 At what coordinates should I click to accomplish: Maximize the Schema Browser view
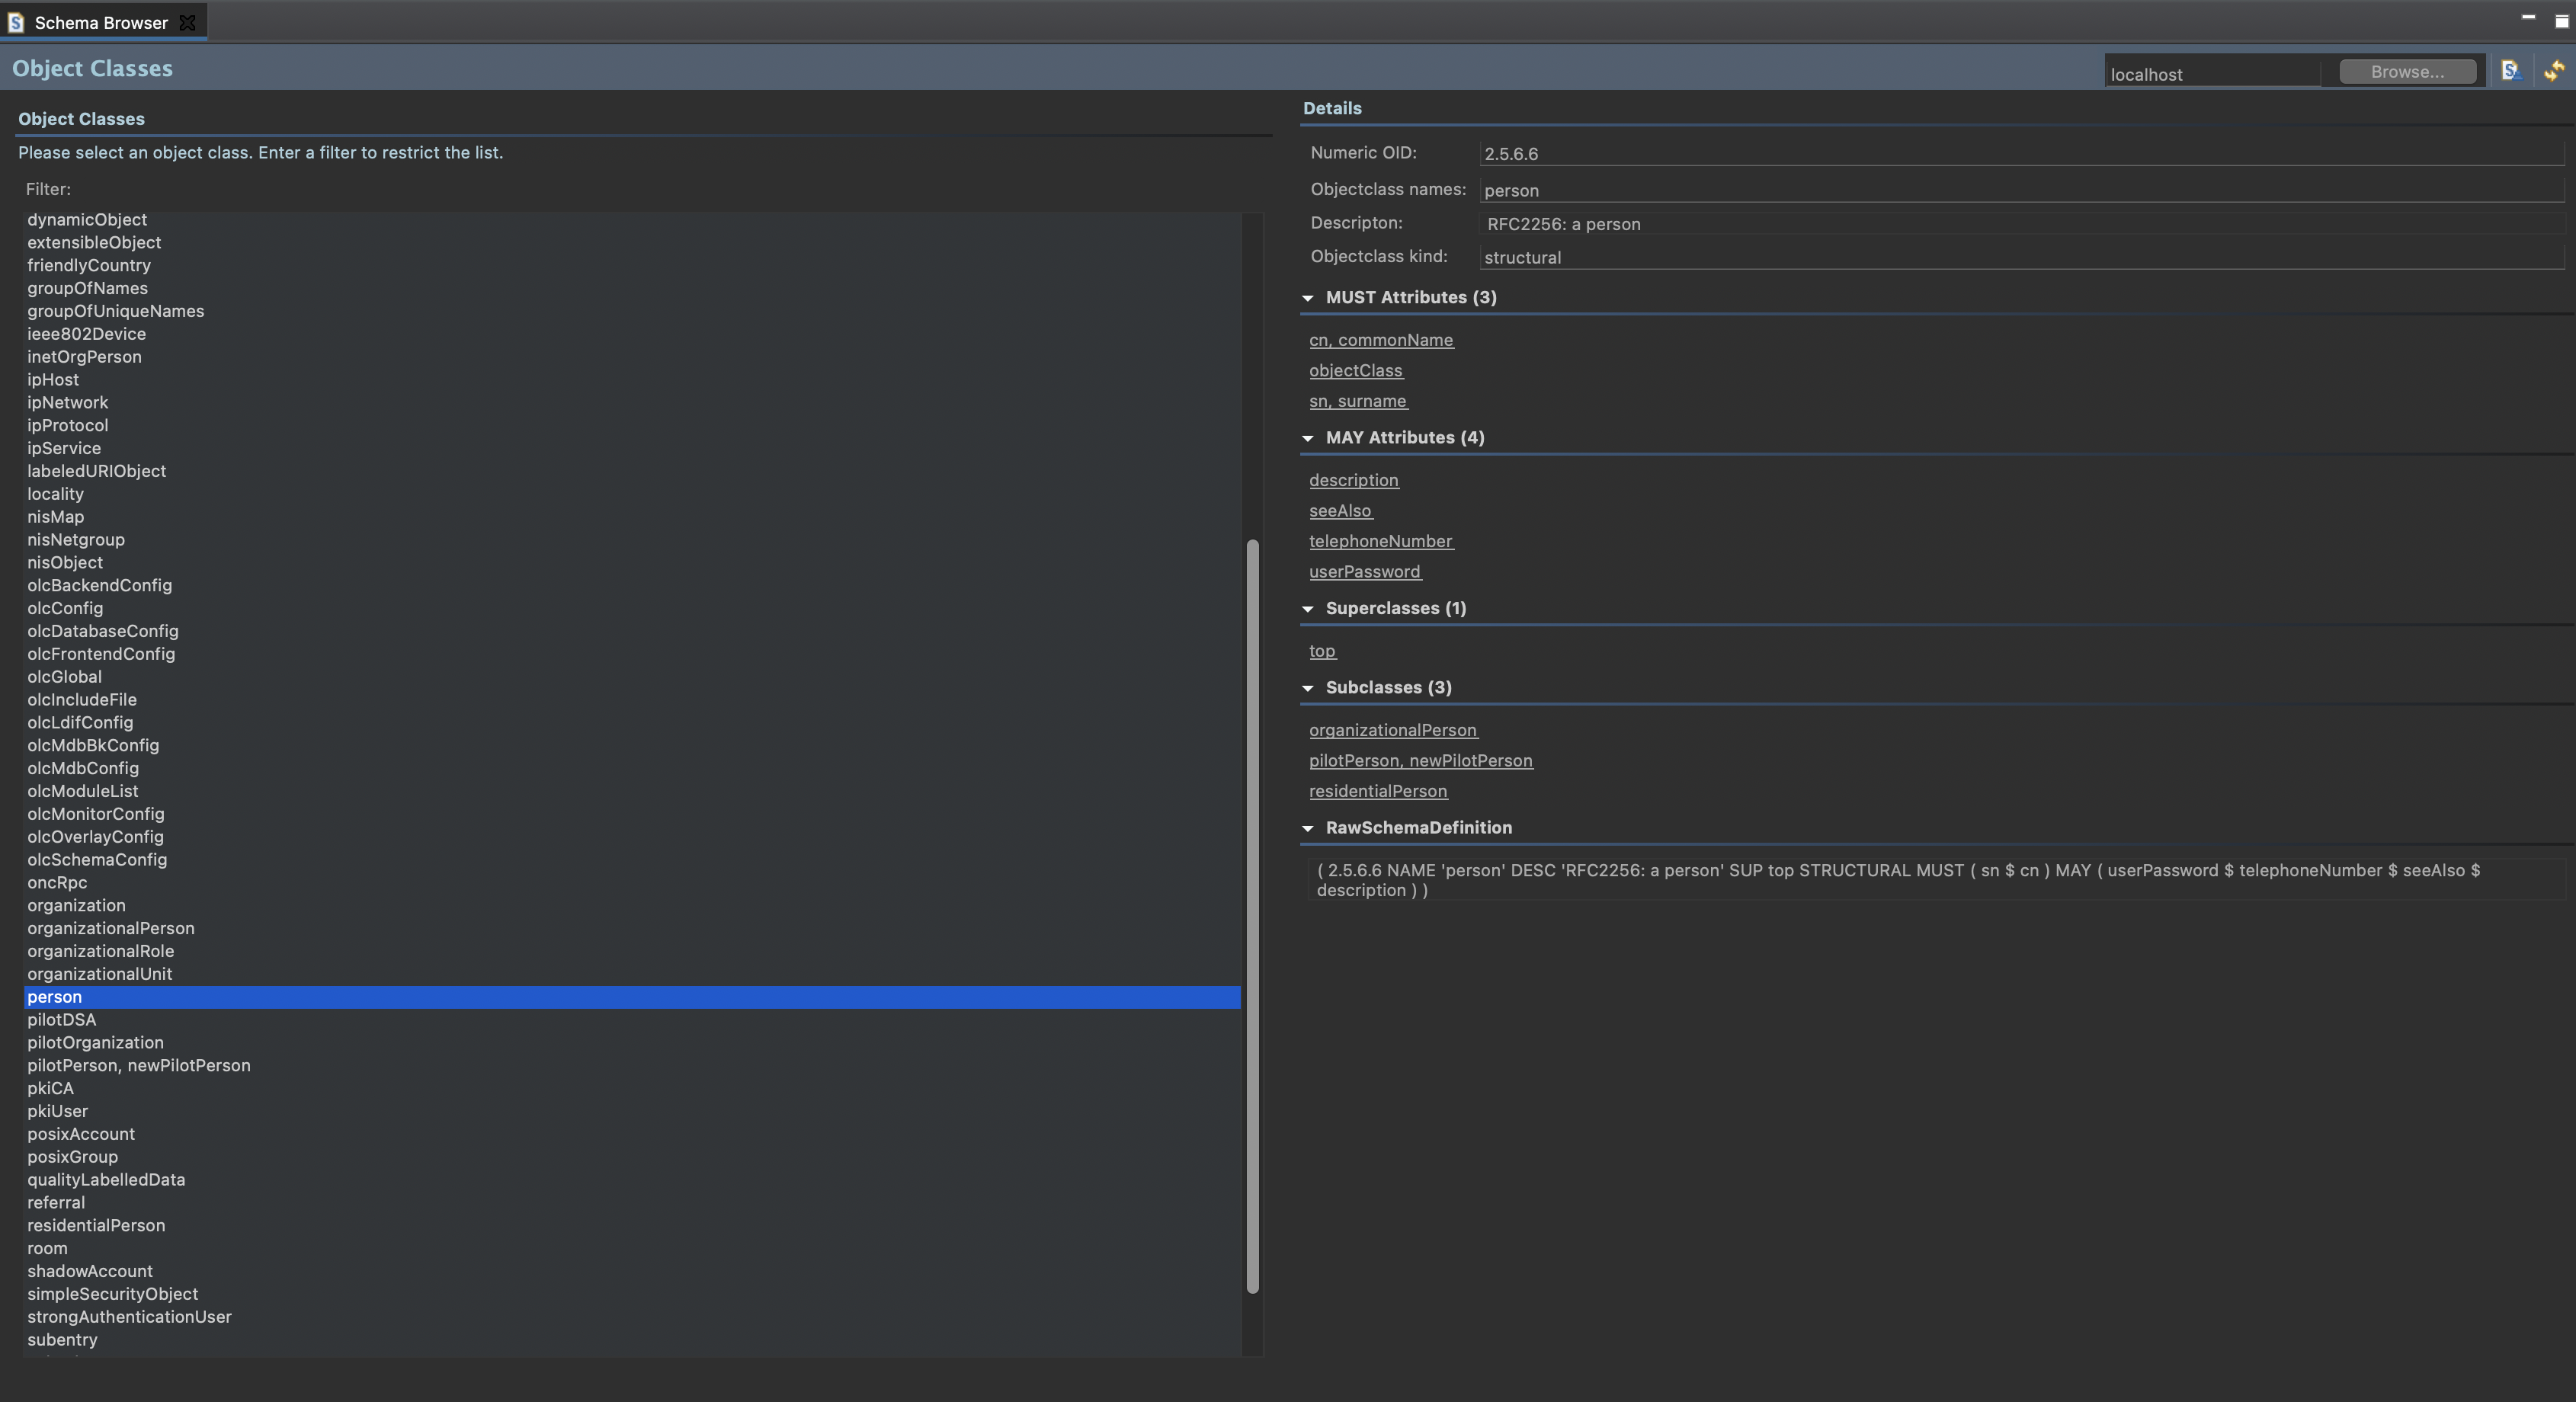pyautogui.click(x=2561, y=20)
